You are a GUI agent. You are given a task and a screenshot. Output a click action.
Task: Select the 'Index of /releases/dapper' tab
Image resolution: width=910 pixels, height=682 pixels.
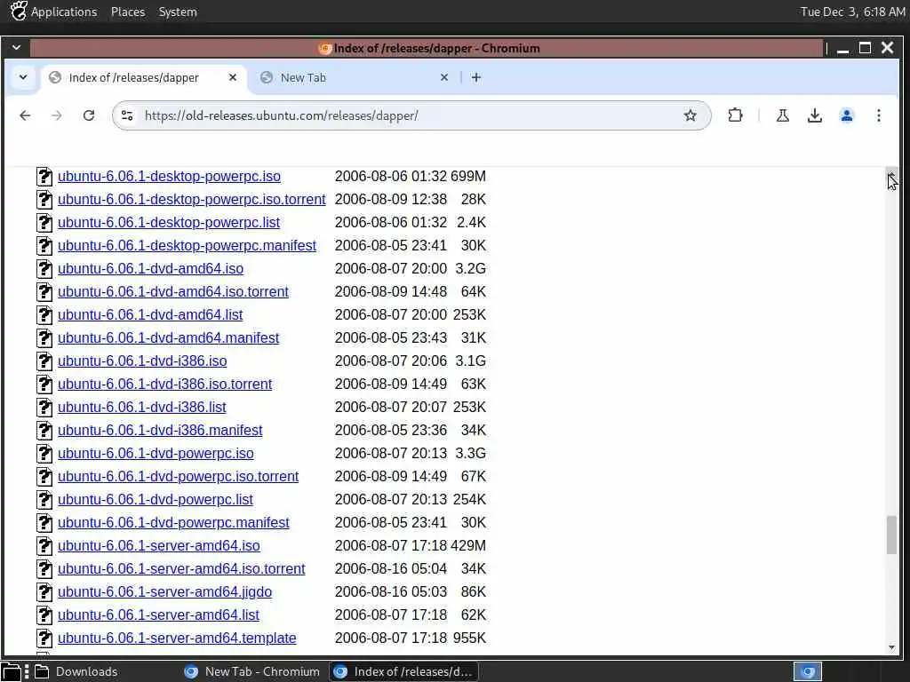143,77
